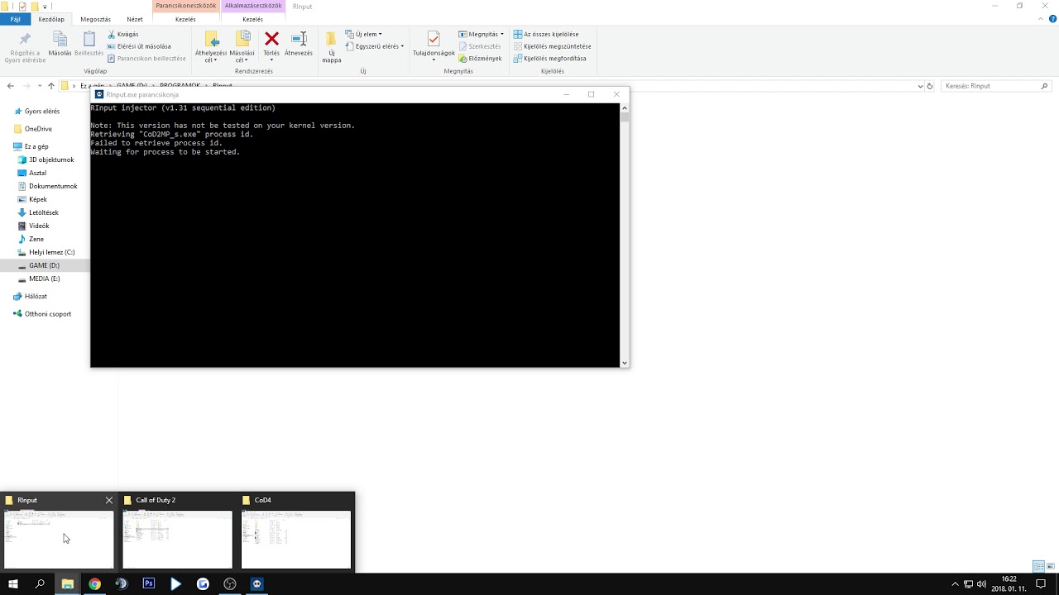Select Helyi lemez (C:) drive

click(x=46, y=252)
